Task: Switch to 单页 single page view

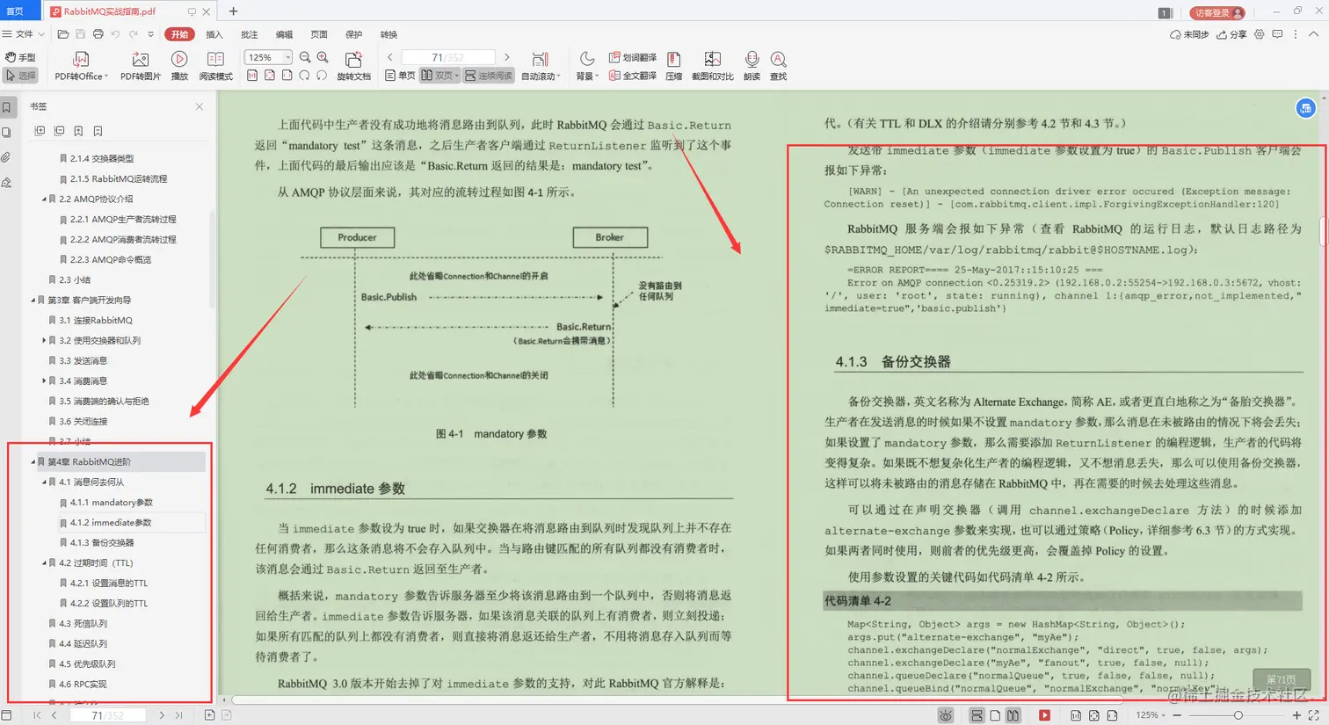Action: click(x=402, y=74)
